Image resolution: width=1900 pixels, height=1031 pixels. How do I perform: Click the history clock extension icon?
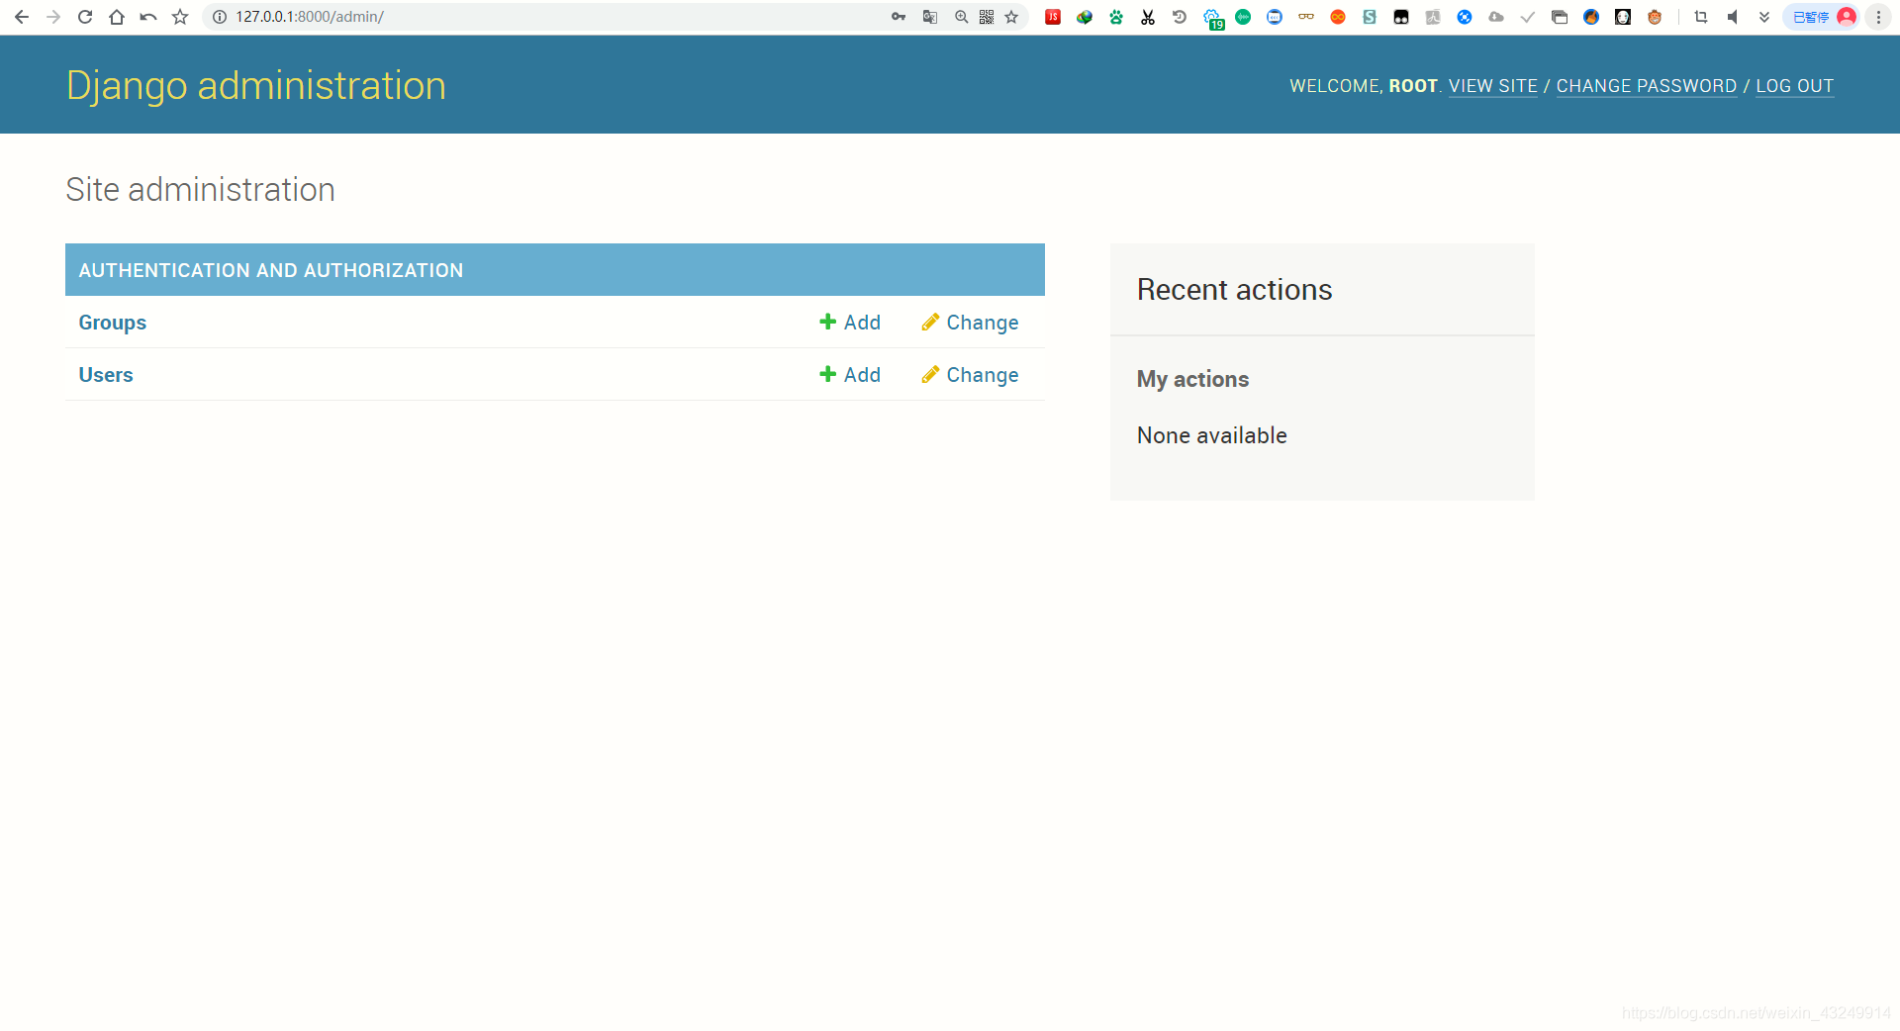(1180, 17)
